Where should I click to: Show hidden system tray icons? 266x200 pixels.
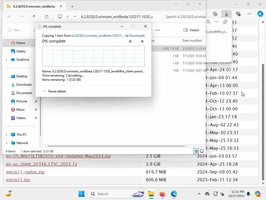199,194
